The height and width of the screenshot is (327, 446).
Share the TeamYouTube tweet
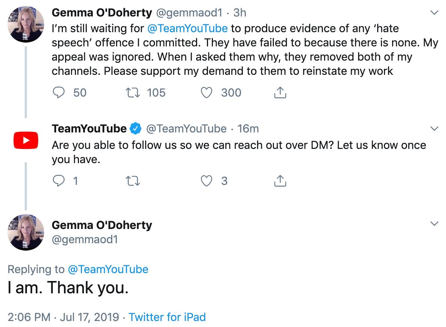tap(280, 181)
